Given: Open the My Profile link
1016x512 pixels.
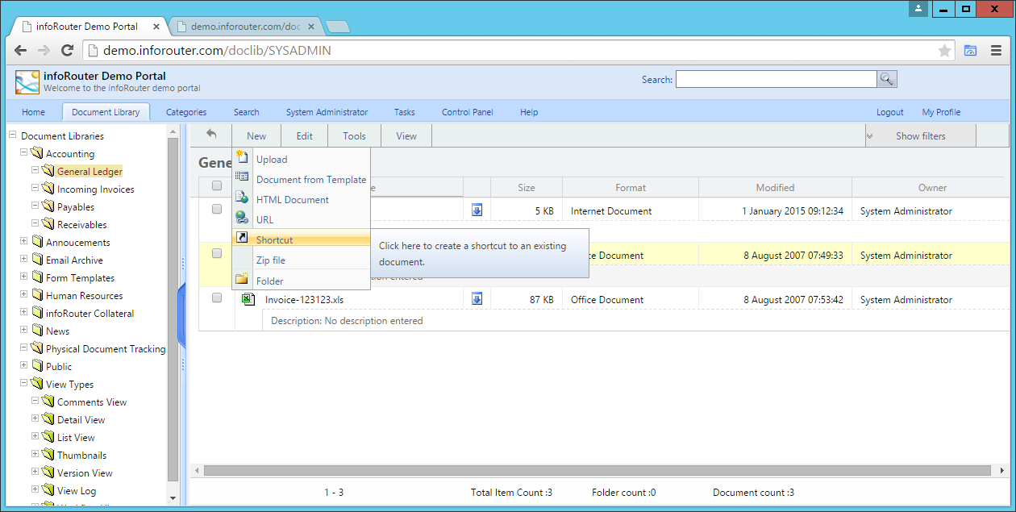Looking at the screenshot, I should click(x=942, y=112).
